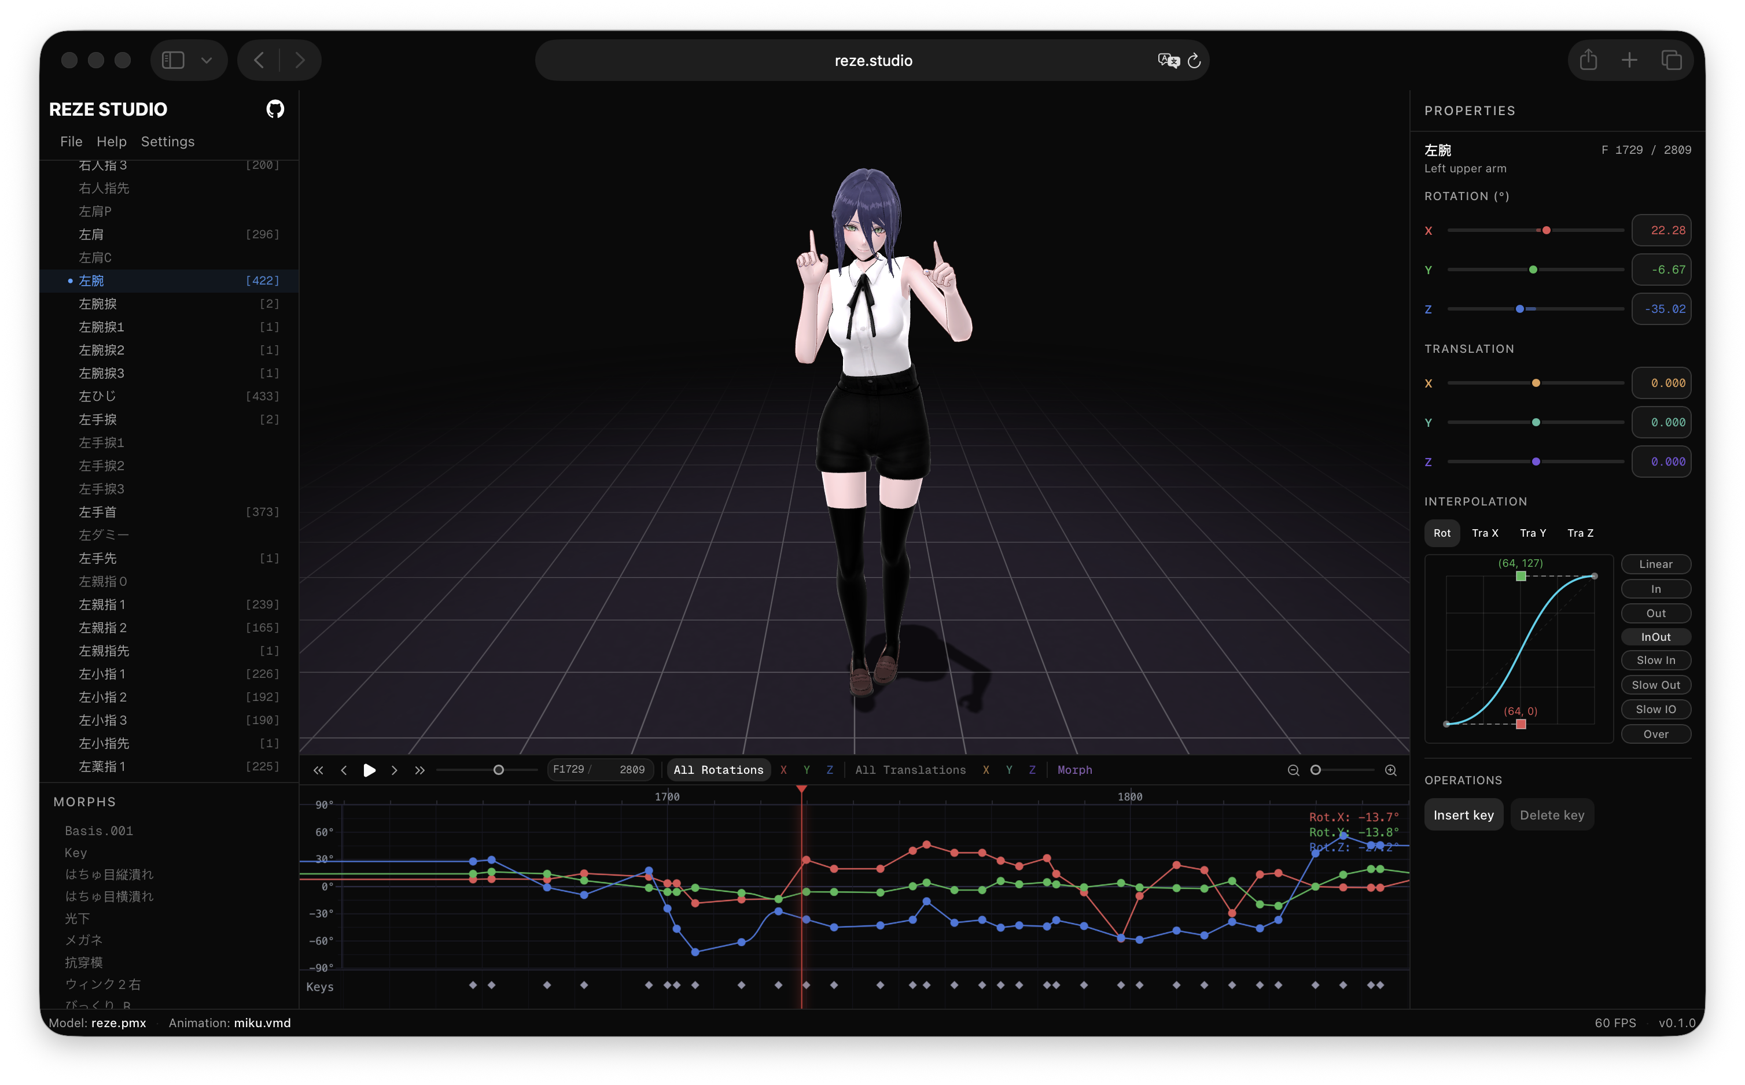Jump to first frame with double-left arrows

[x=318, y=770]
